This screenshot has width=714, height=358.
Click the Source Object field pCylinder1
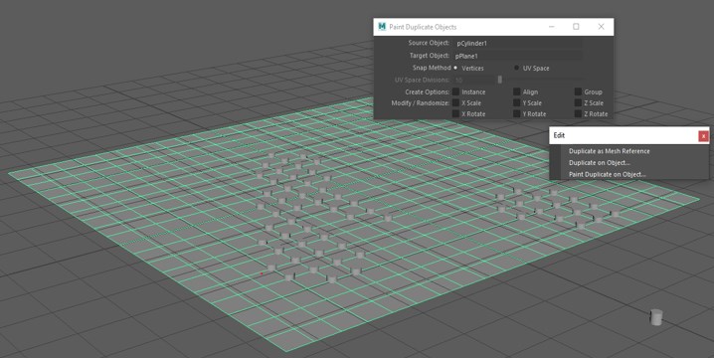(x=518, y=44)
